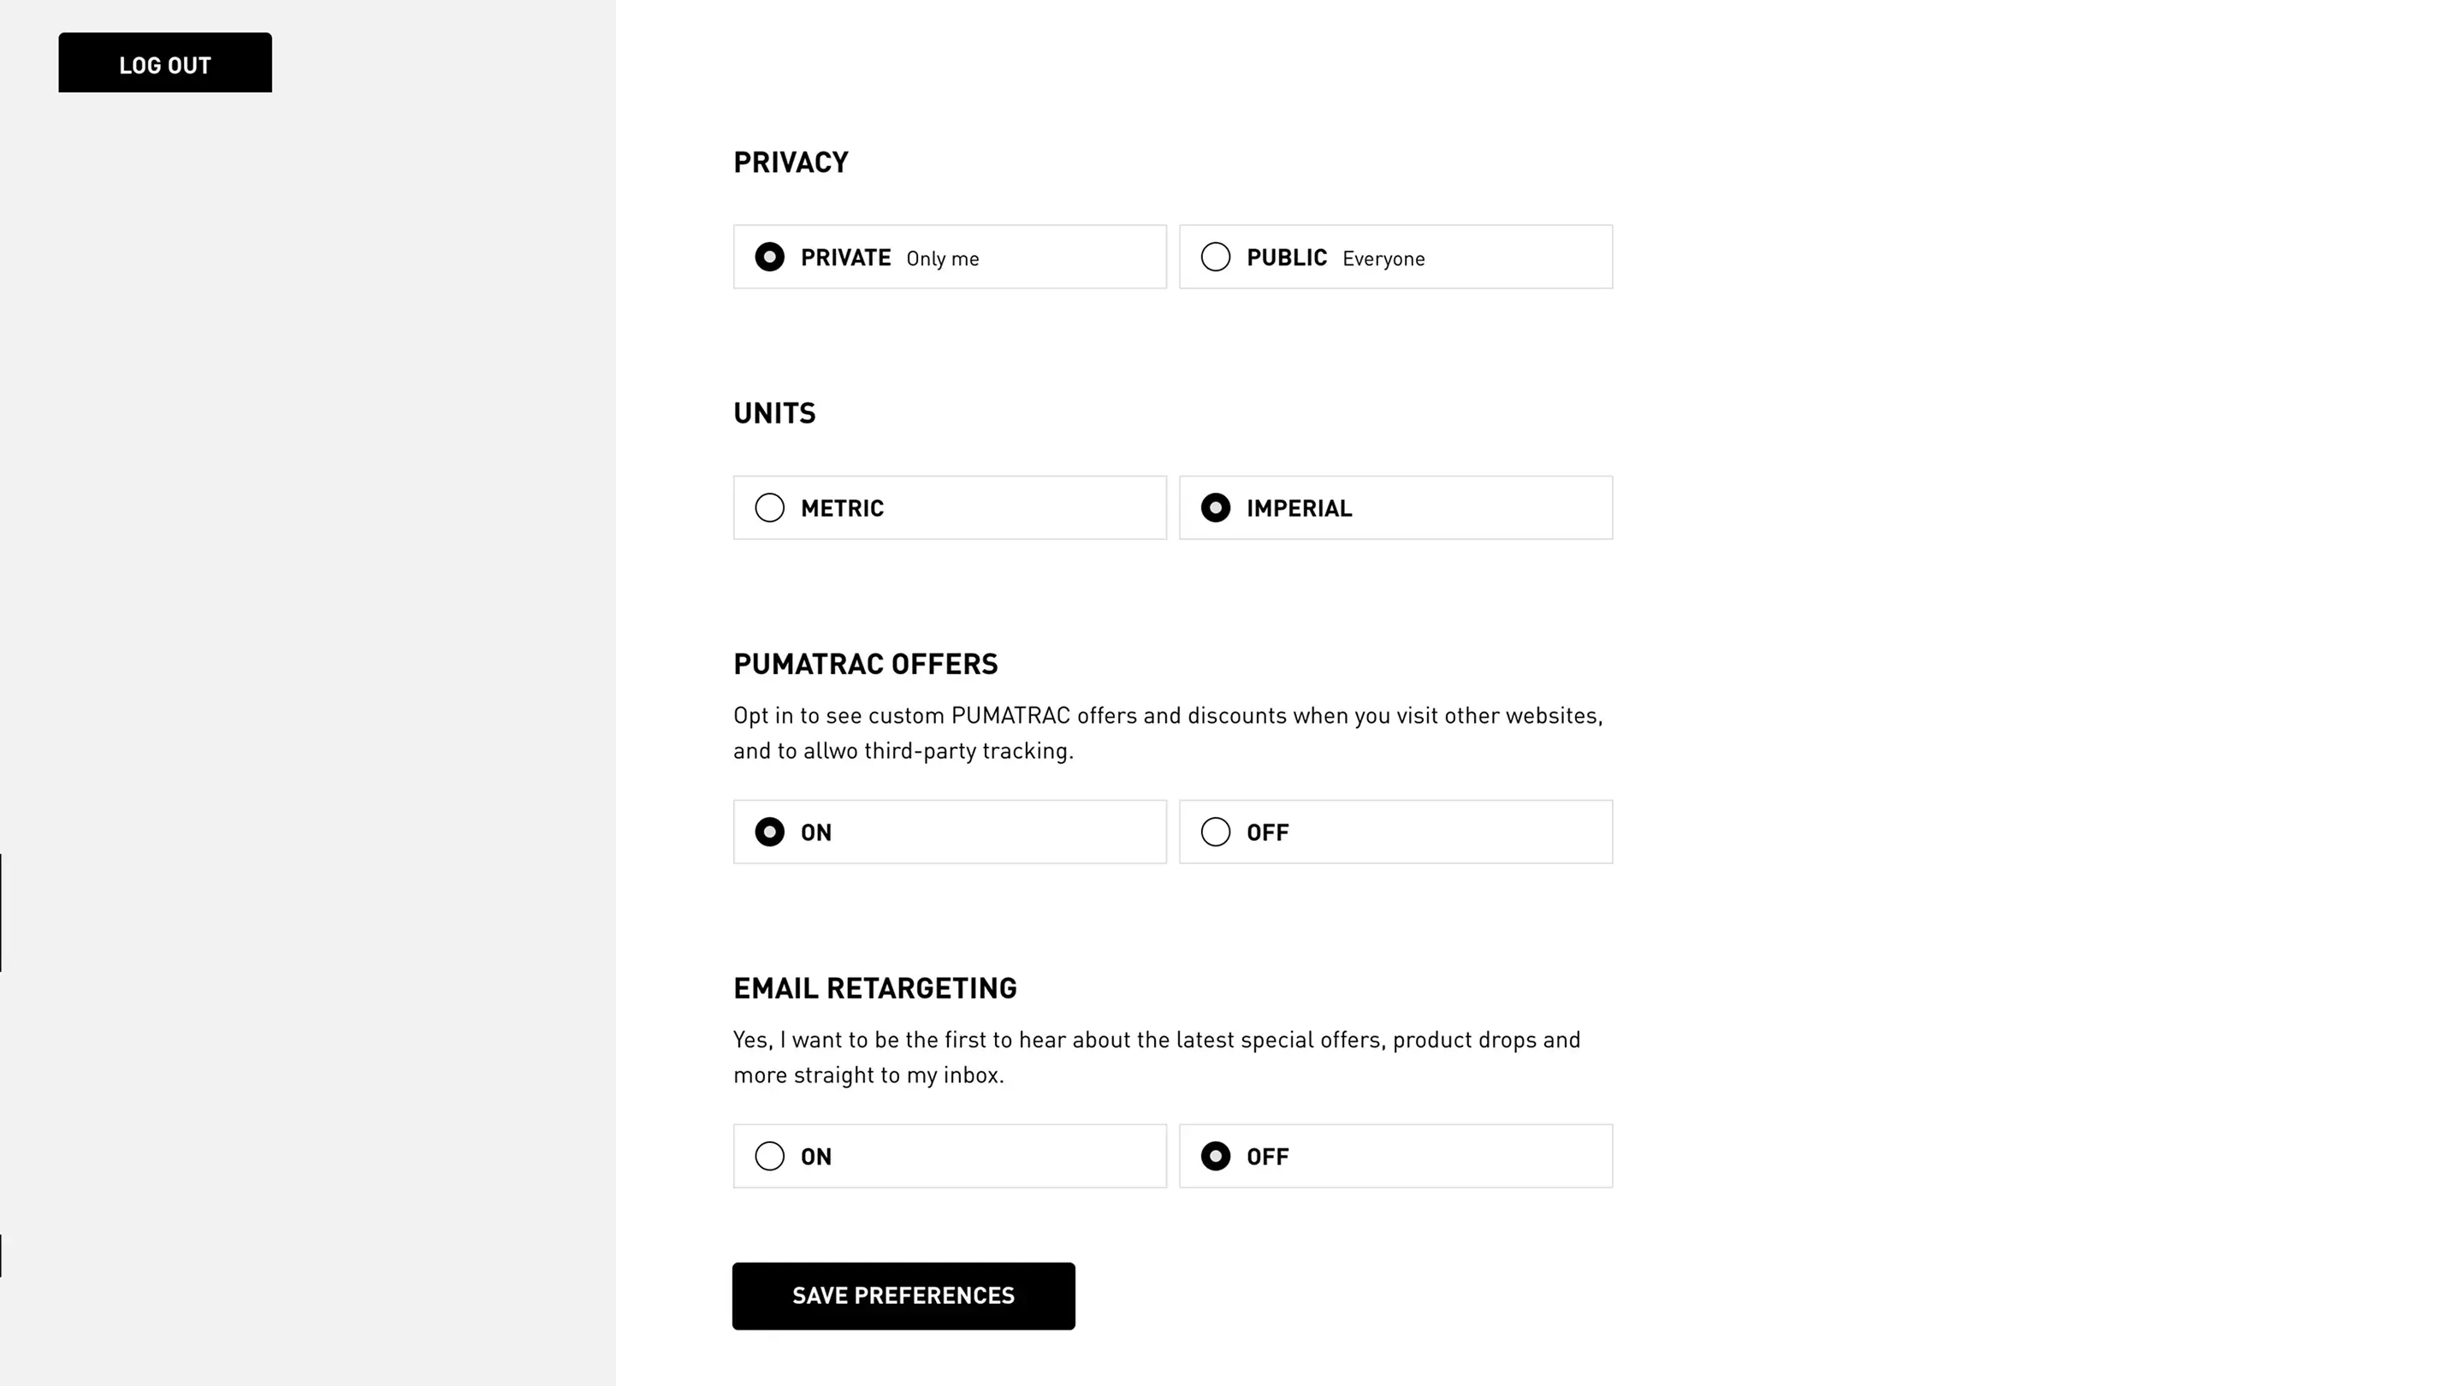Click the PRIVACY section heading

tap(790, 163)
